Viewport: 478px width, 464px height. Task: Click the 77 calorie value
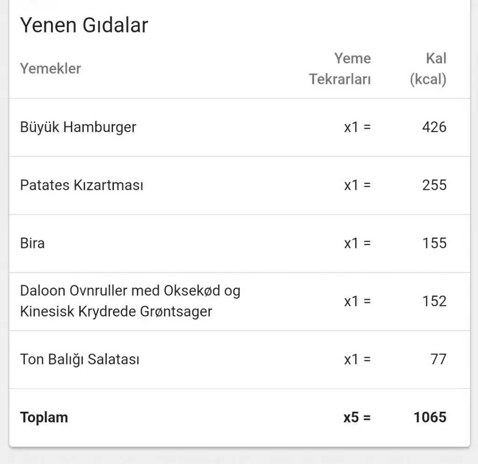click(x=438, y=359)
